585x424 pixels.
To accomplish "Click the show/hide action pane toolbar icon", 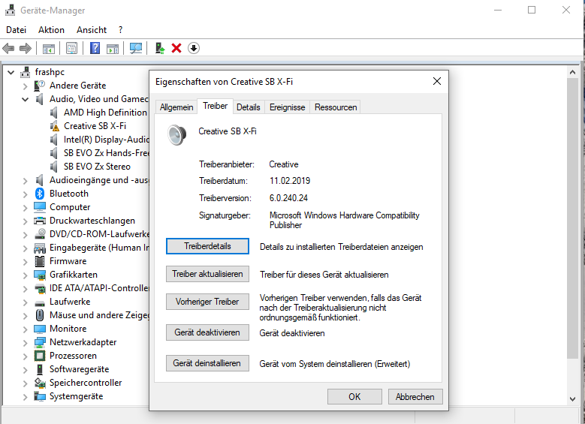I will coord(113,49).
